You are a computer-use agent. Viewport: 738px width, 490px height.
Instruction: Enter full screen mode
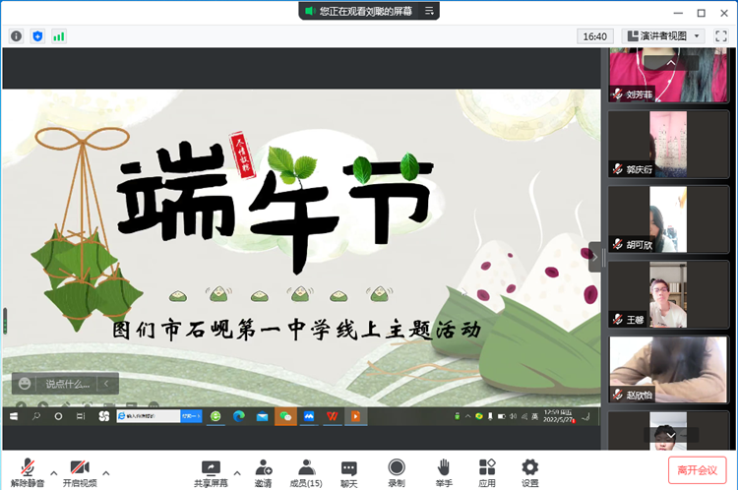pyautogui.click(x=721, y=36)
